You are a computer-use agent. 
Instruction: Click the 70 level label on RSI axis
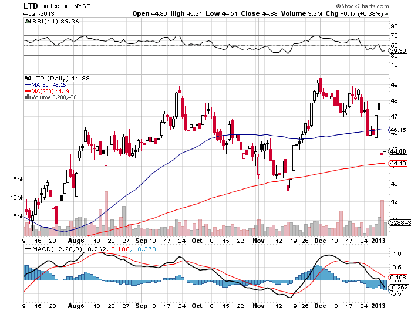[394, 35]
